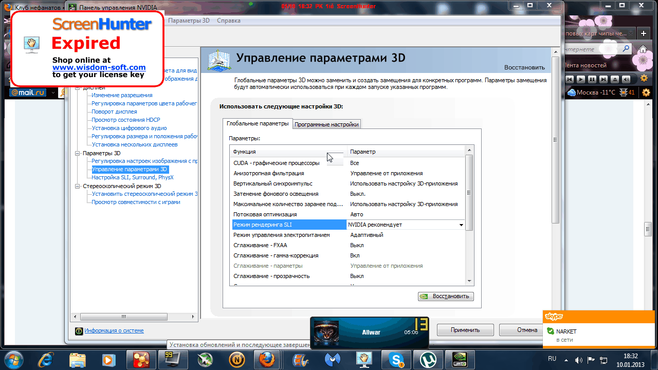Image resolution: width=658 pixels, height=370 pixels.
Task: Switch to the Программные настройки tab
Action: pos(326,124)
